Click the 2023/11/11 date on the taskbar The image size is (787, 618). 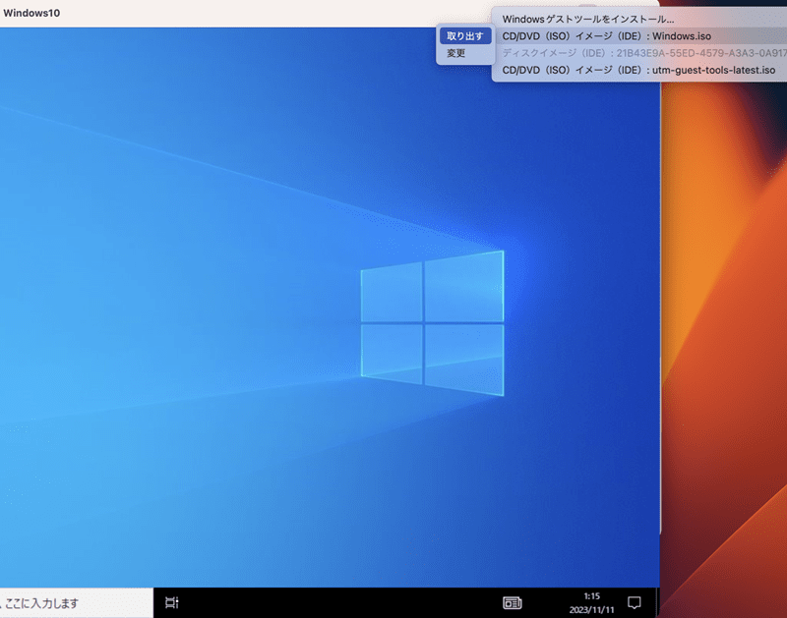tap(592, 609)
